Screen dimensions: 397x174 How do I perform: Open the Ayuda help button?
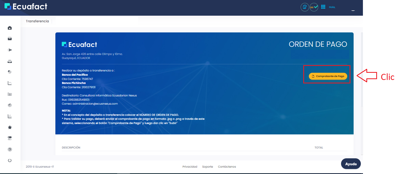click(351, 164)
